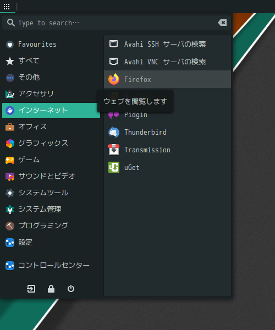Launch コントロールセンター

pyautogui.click(x=51, y=266)
